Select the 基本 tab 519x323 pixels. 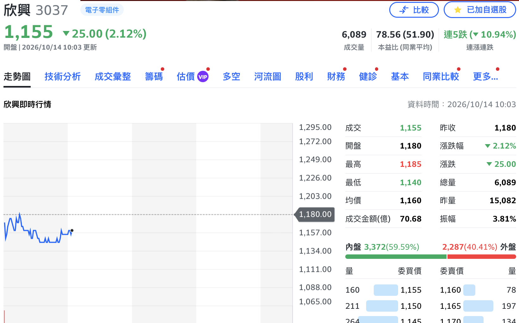pos(400,76)
